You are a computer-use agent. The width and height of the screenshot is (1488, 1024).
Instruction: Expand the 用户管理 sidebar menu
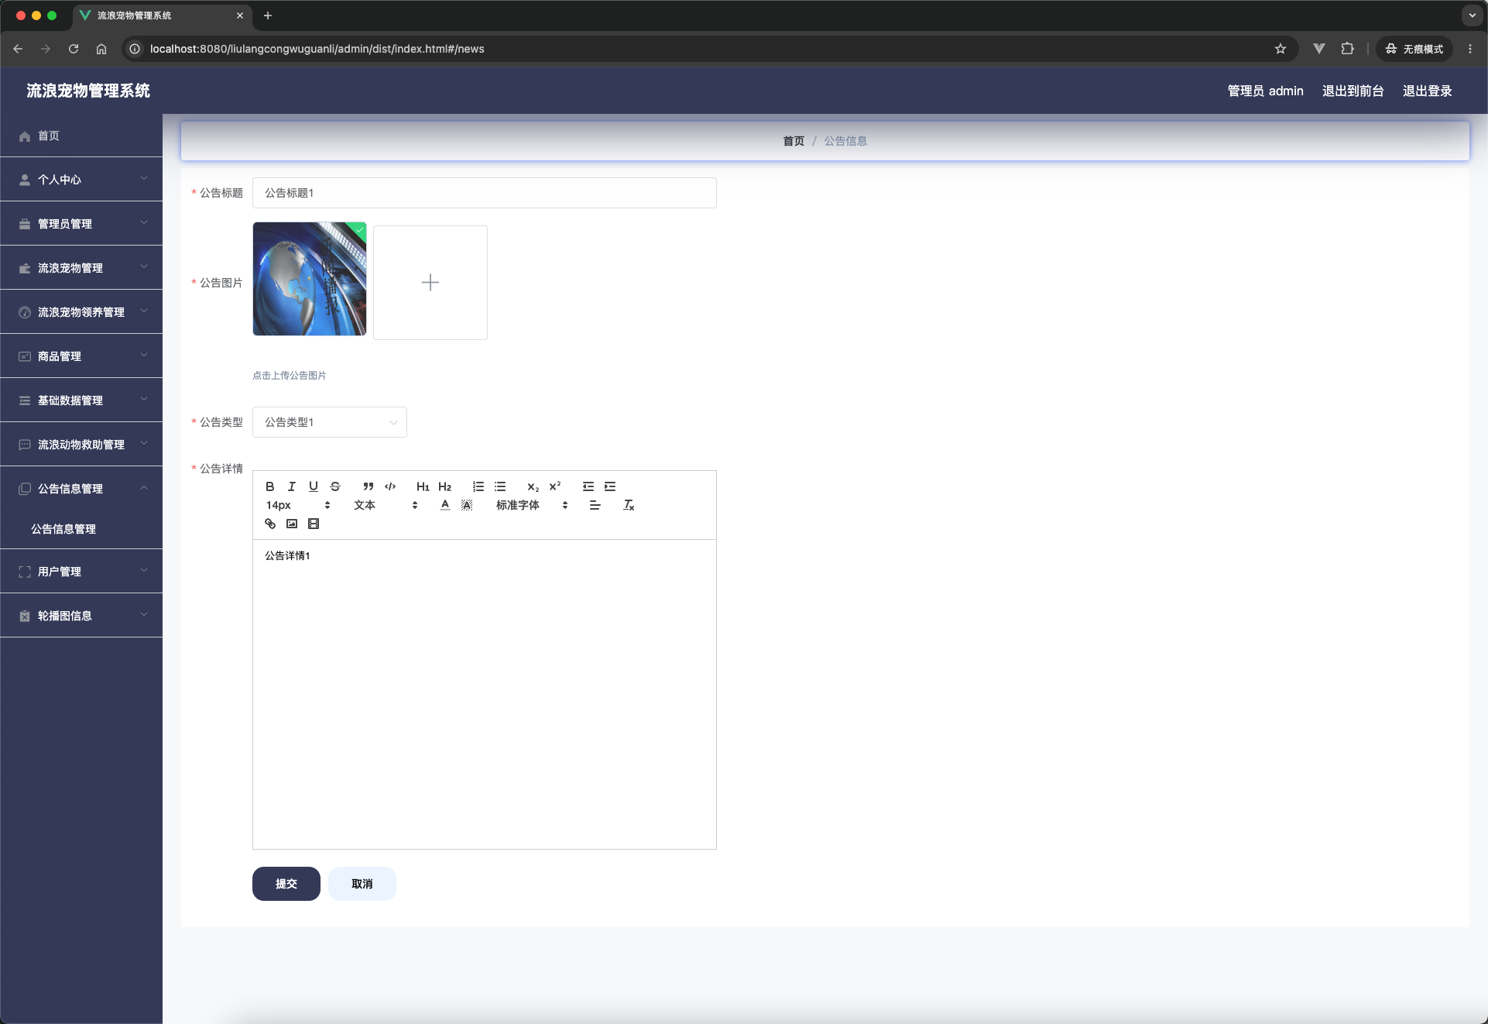[x=81, y=571]
